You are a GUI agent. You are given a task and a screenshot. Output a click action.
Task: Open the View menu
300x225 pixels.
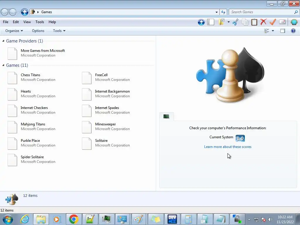click(27, 22)
